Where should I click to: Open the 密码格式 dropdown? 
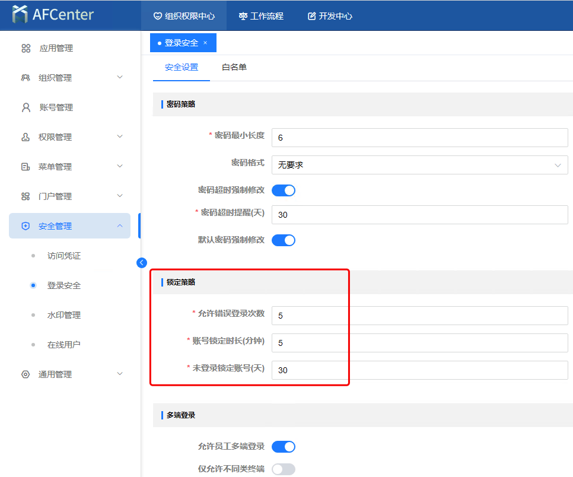(x=419, y=165)
